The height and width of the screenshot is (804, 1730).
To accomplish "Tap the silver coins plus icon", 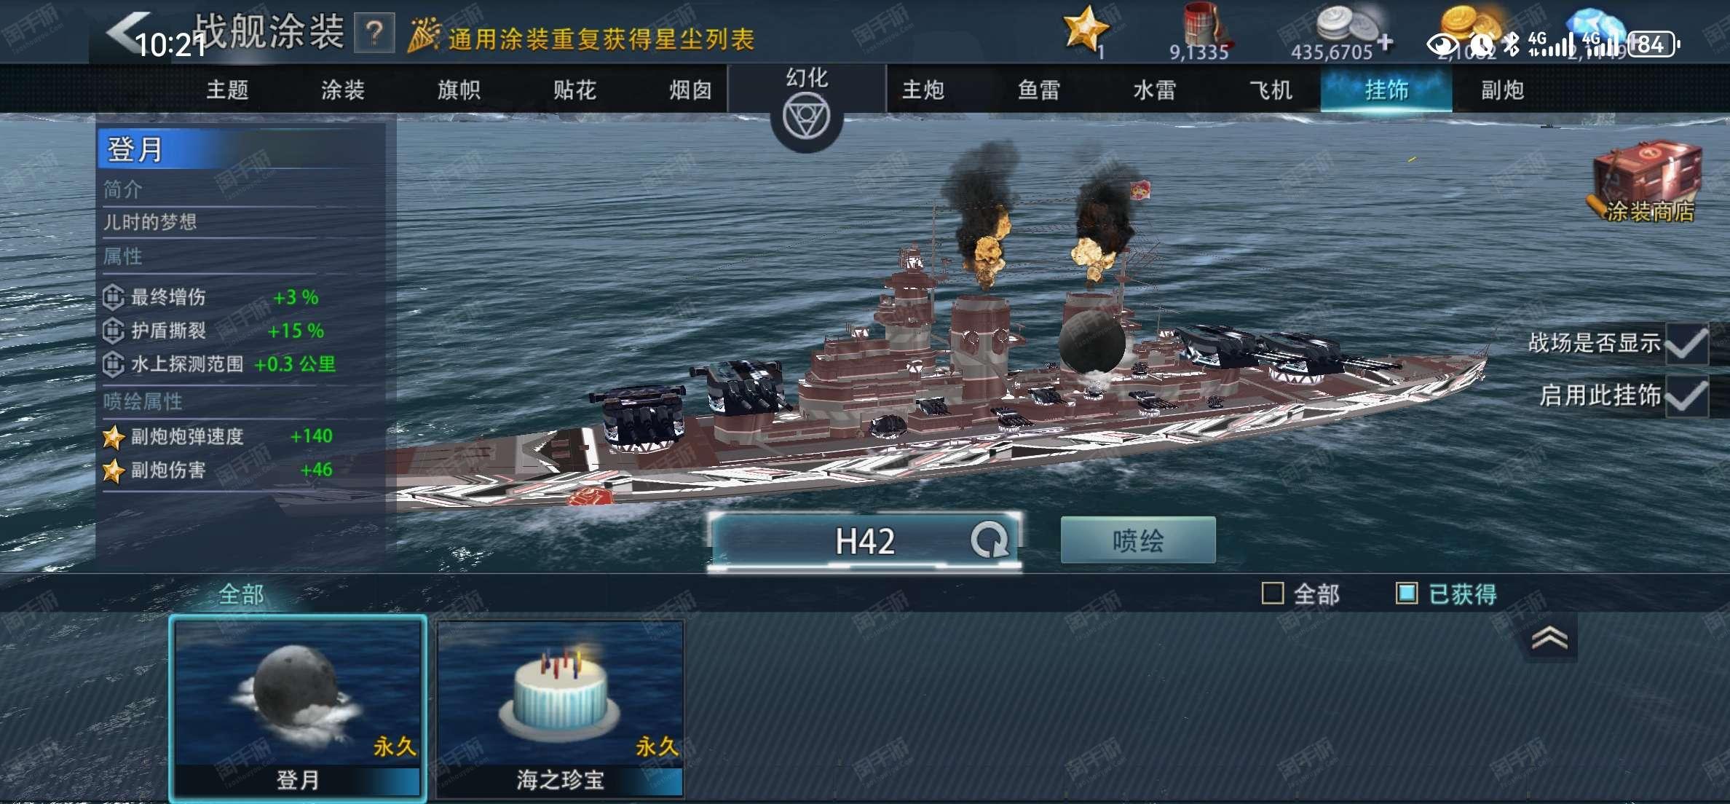I will pyautogui.click(x=1385, y=42).
